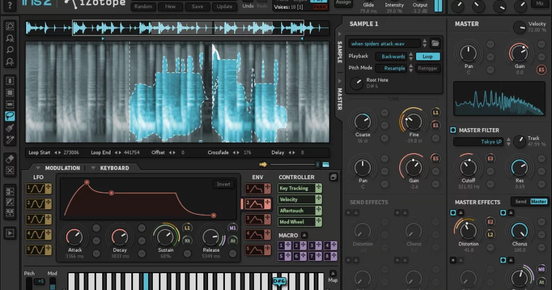Switch to the vertical Master tab

[x=339, y=99]
